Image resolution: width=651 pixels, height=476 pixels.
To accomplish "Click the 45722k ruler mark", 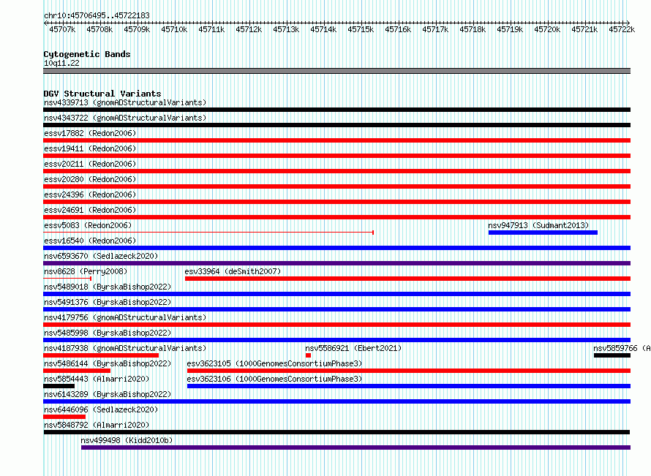I will pyautogui.click(x=622, y=29).
